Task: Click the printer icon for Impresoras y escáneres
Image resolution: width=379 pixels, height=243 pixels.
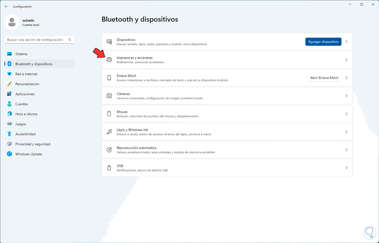Action: click(x=109, y=60)
